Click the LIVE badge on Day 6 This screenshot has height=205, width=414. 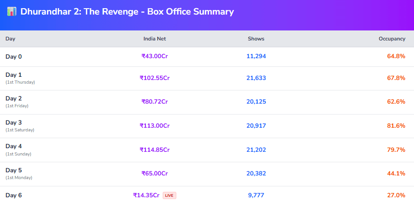169,195
